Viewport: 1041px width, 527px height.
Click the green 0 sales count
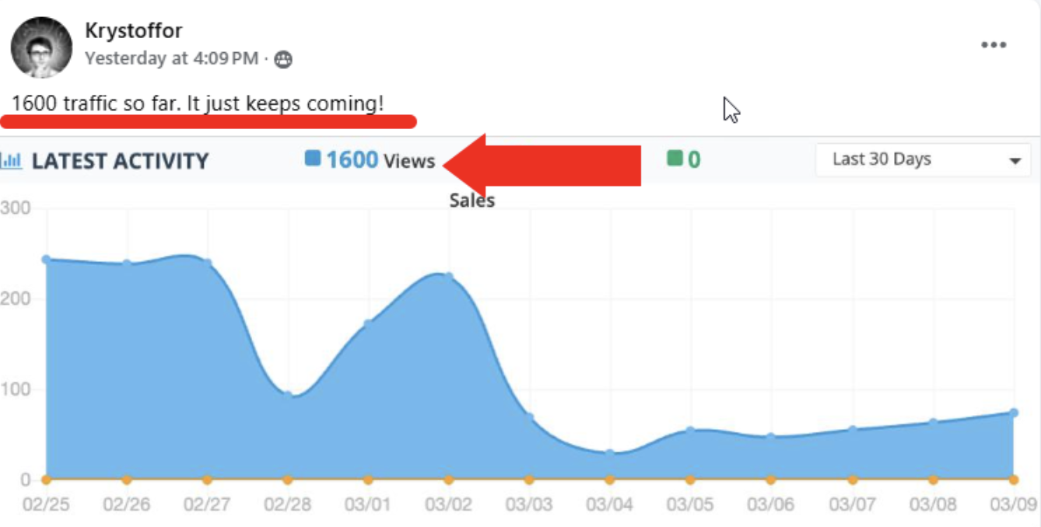point(693,160)
